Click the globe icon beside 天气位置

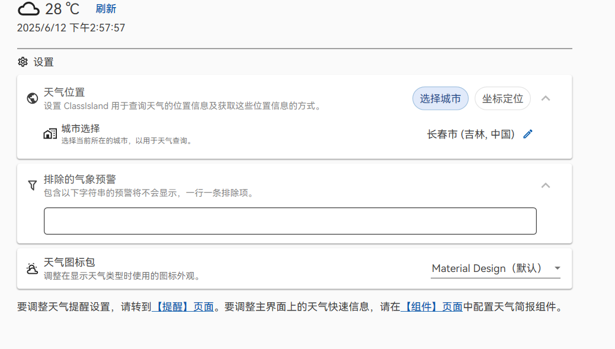click(33, 98)
